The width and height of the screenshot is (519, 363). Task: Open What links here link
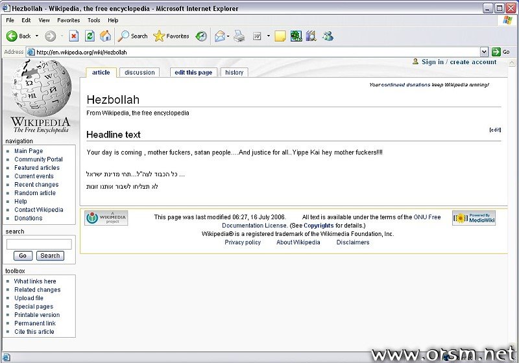coord(35,281)
